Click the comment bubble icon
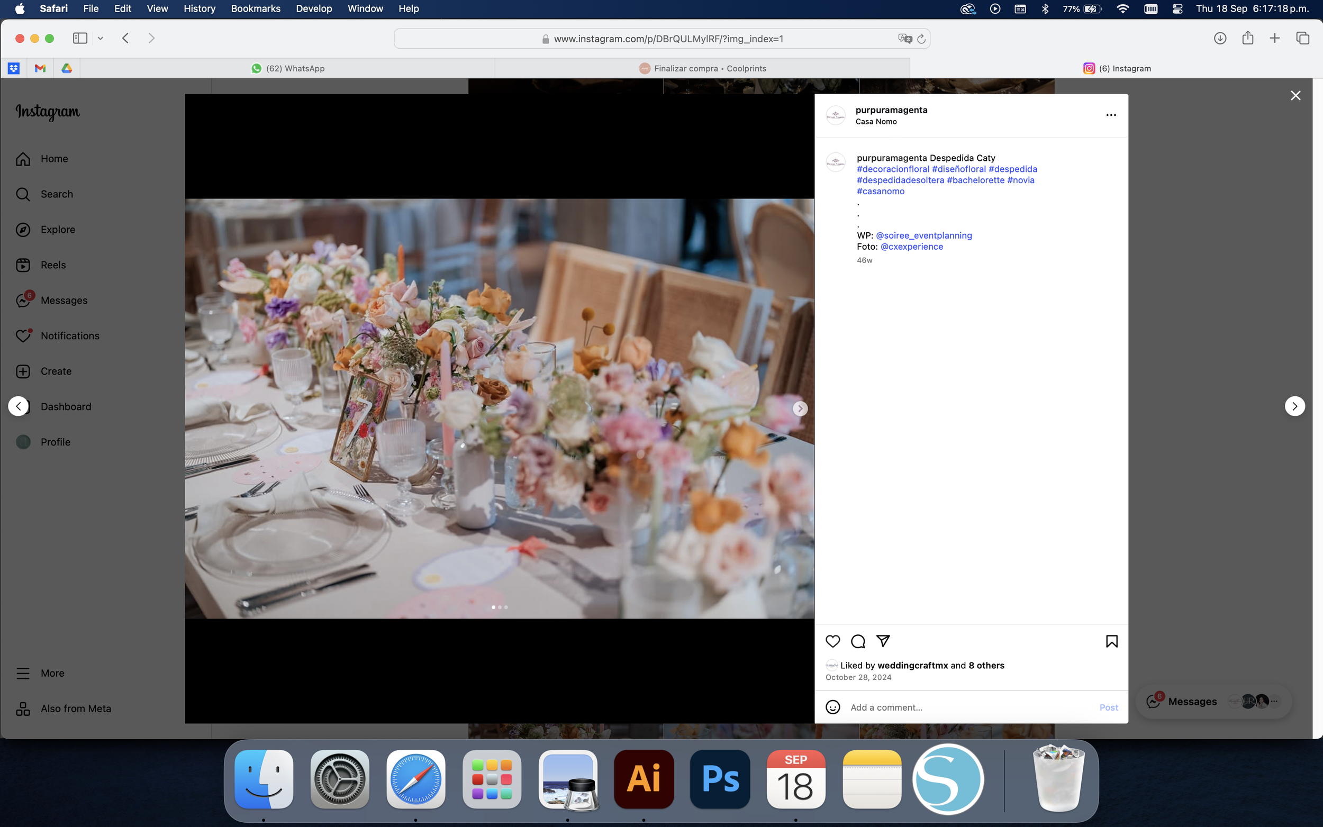The height and width of the screenshot is (827, 1323). tap(858, 641)
